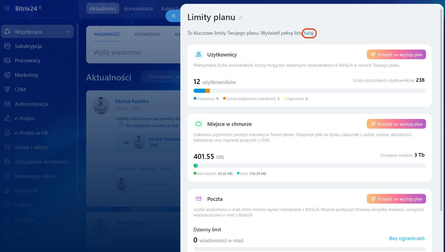Pin the Limity planu panel
Screen dimensions: 445x252
click(x=240, y=18)
